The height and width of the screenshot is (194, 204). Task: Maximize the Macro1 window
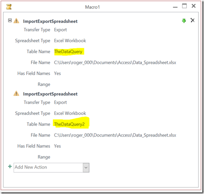pyautogui.click(x=184, y=6)
